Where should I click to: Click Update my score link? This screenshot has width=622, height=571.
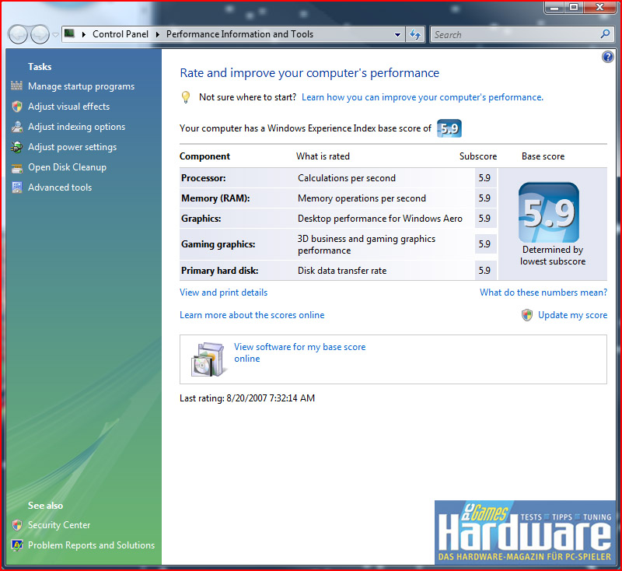(572, 315)
